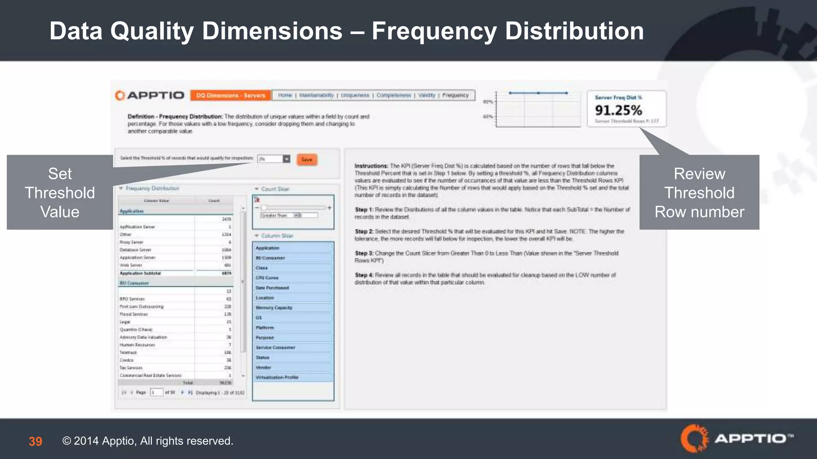Sort by the Count column header
817x459 pixels.
(214, 201)
